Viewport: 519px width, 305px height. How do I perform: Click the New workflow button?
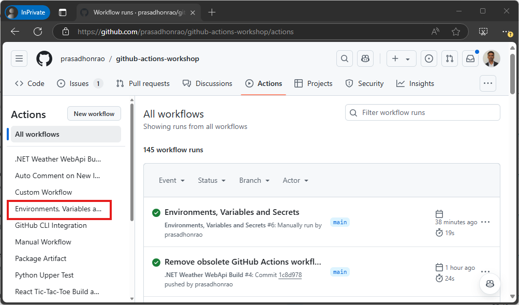point(94,113)
